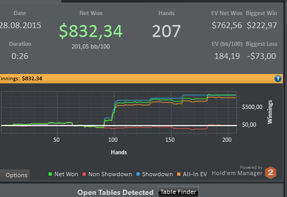Click the $832,34 Net Won value
The width and height of the screenshot is (287, 197).
(x=90, y=31)
